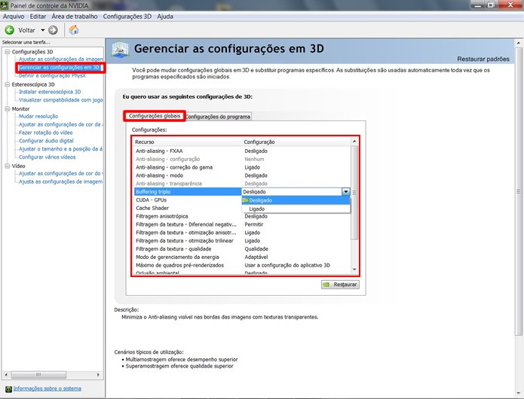Select Filtragem anisotrópica row
This screenshot has width=524, height=399.
pyautogui.click(x=242, y=216)
